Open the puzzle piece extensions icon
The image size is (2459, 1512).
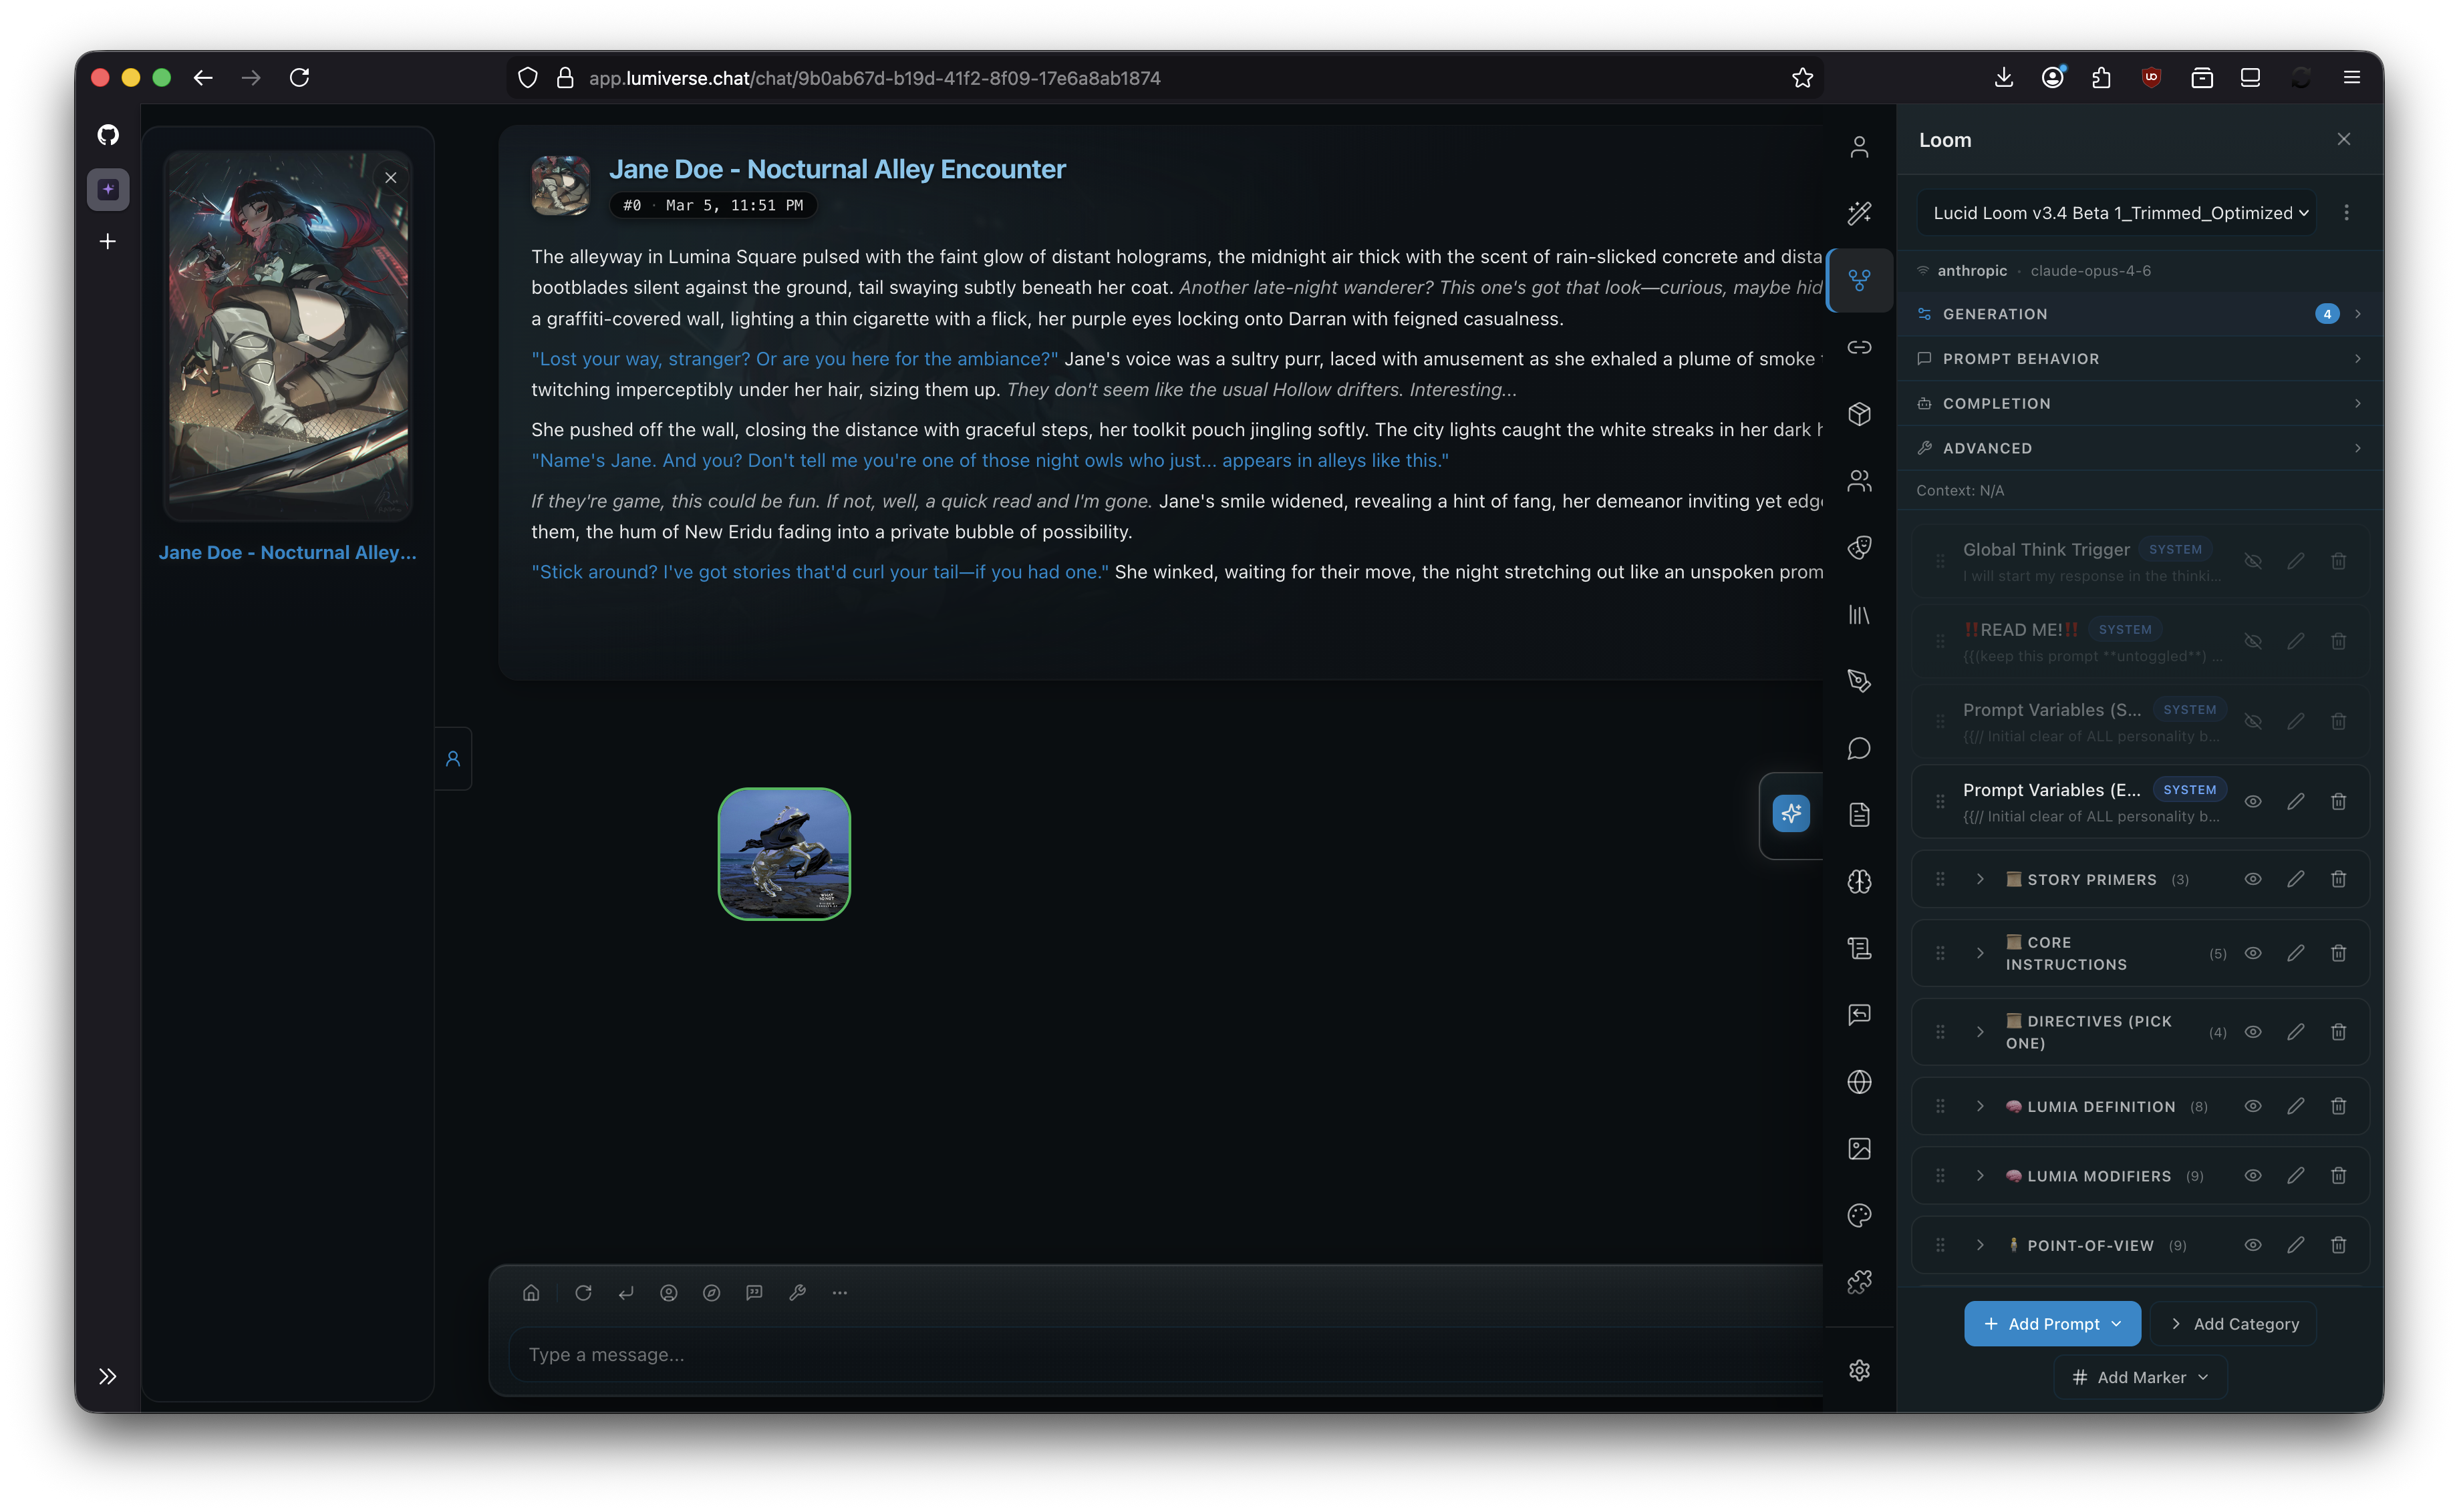(x=1859, y=1282)
